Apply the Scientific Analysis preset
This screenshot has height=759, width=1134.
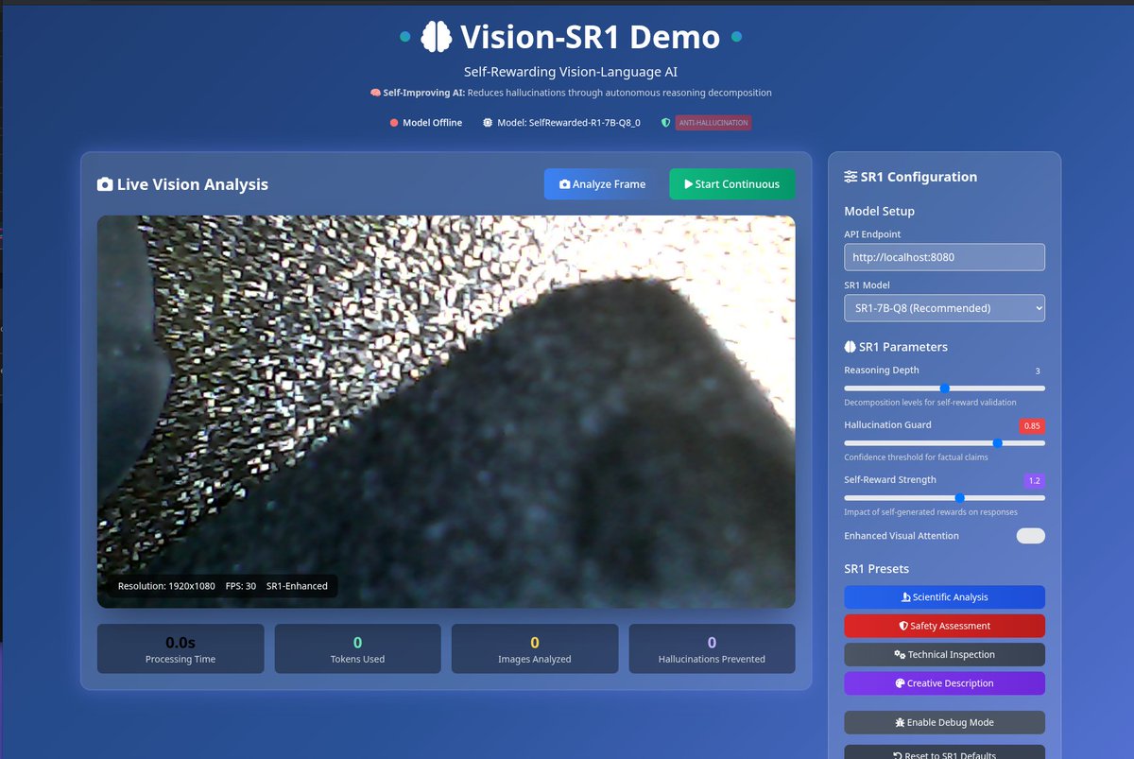(x=944, y=597)
